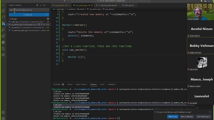Select the Terminal panel tab

pos(94,84)
